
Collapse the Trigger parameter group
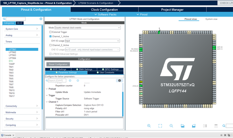tap(47, 96)
